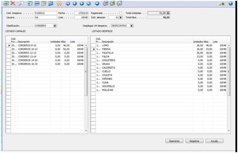Select the FALDA row
Screen dimensions: 238x153
[159, 57]
